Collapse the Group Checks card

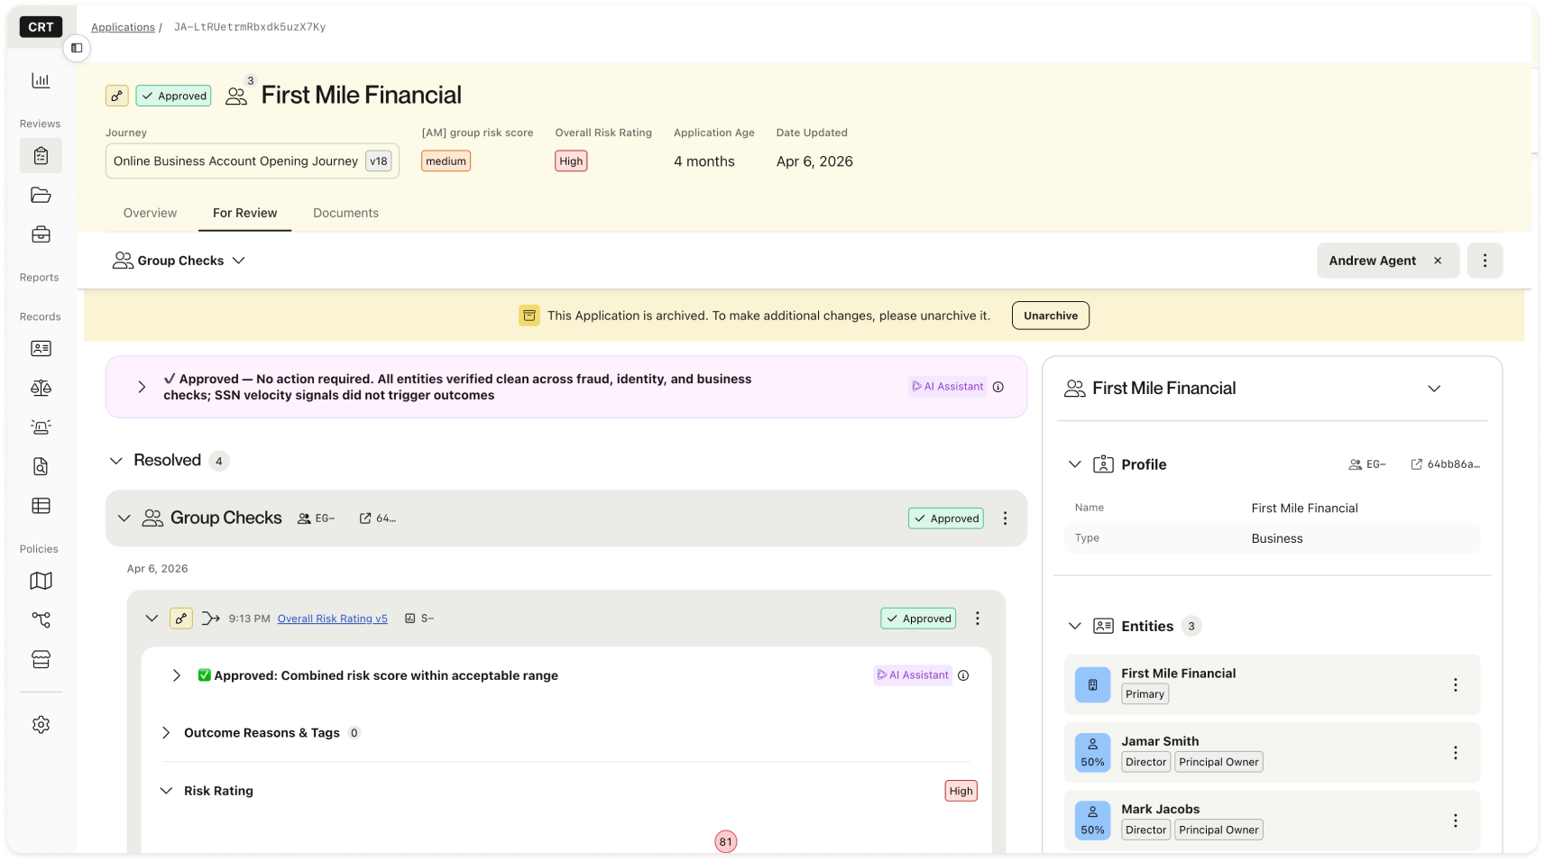point(124,518)
